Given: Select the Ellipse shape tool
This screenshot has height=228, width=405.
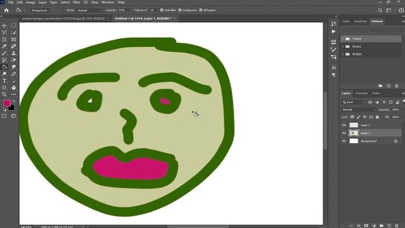Looking at the screenshot, I should 4,87.
